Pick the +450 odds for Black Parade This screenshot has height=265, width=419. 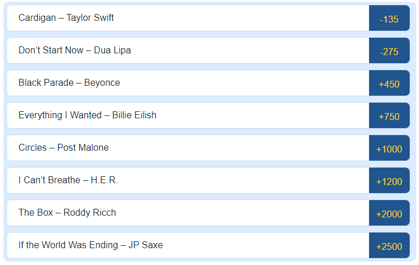pos(389,84)
